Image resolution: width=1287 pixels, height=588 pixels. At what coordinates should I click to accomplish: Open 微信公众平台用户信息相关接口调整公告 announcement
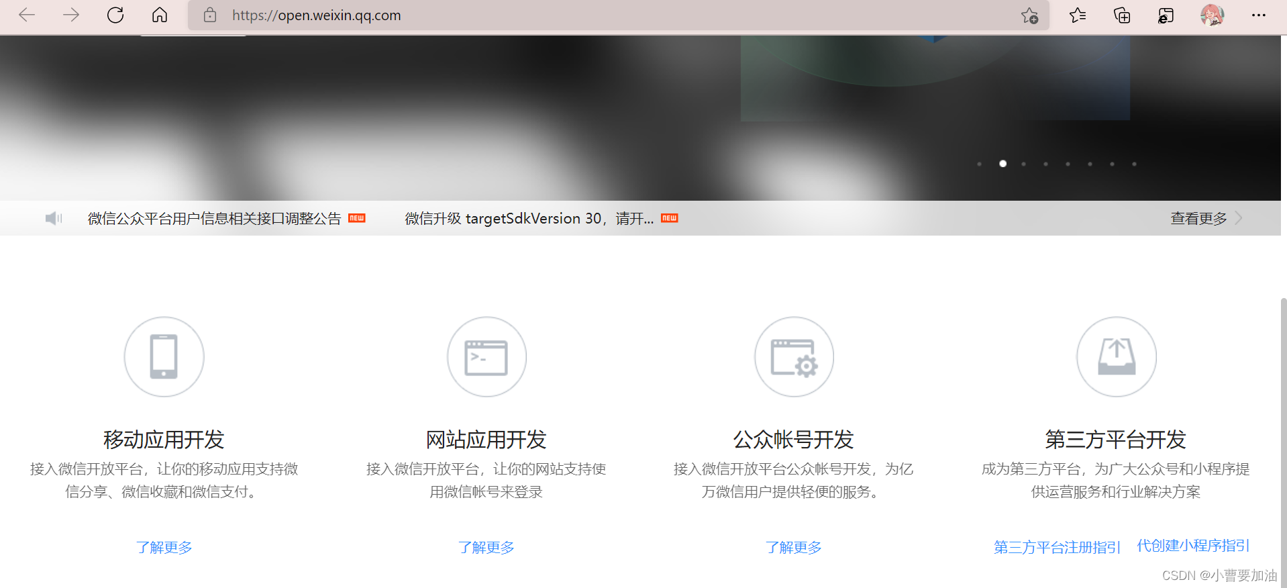click(215, 218)
